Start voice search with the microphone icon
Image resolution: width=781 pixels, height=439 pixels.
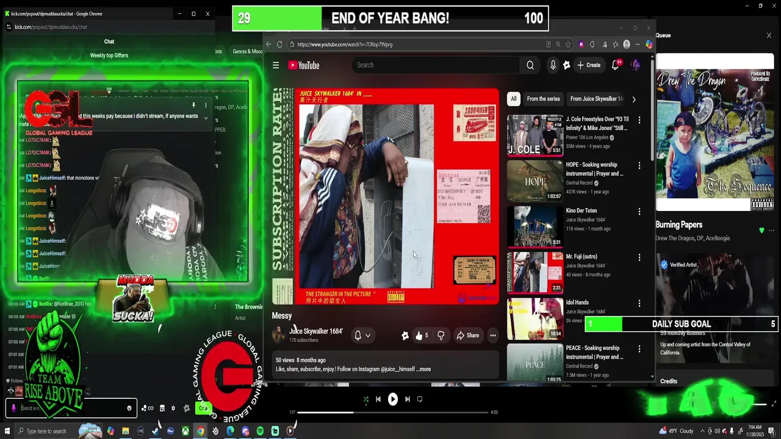[553, 65]
